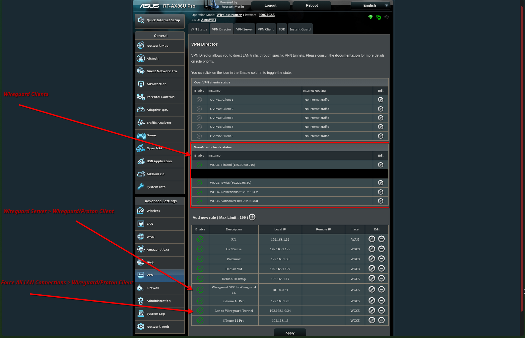Toggle the Lan to Wireguard Tunnel rule
The height and width of the screenshot is (338, 525).
pos(200,311)
